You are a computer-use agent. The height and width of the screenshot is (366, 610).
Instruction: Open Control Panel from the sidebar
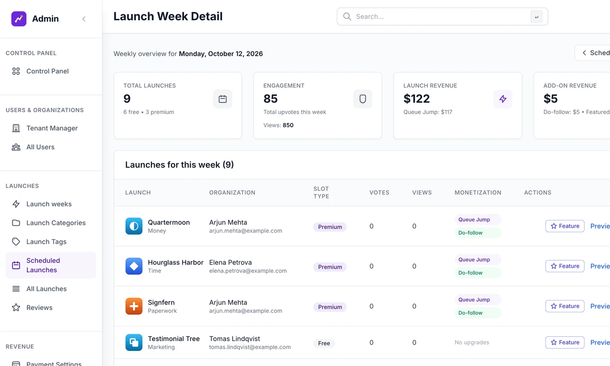(51, 71)
